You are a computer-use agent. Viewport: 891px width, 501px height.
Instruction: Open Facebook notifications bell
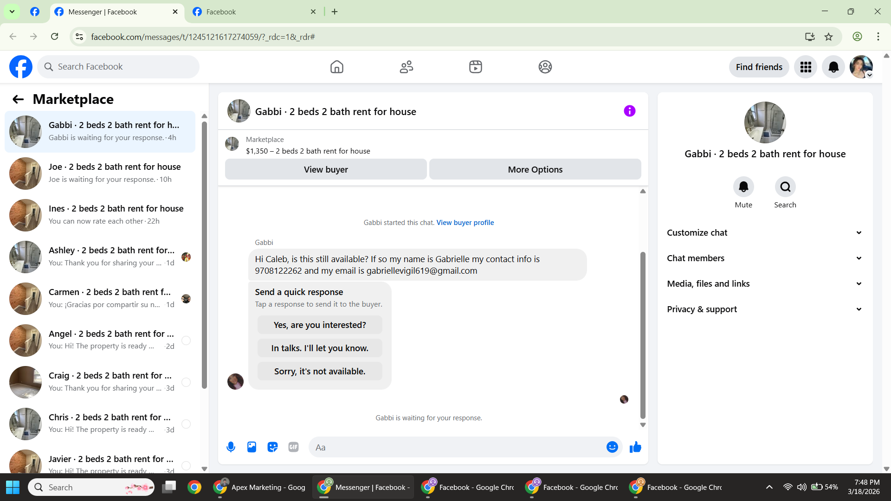833,67
